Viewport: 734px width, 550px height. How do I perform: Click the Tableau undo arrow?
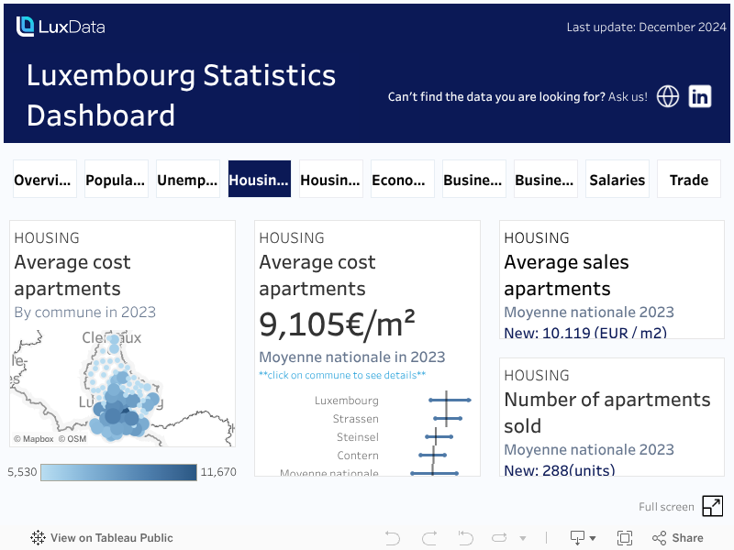click(393, 538)
